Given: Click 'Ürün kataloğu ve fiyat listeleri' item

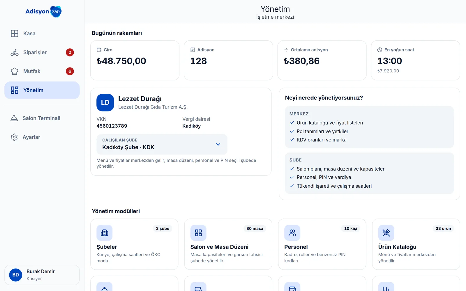Looking at the screenshot, I should (330, 123).
